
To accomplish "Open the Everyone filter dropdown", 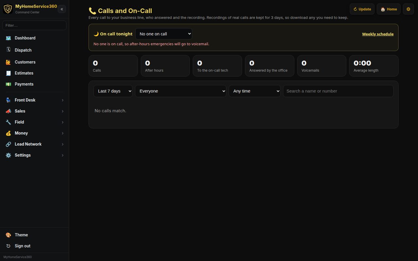I will tap(181, 91).
